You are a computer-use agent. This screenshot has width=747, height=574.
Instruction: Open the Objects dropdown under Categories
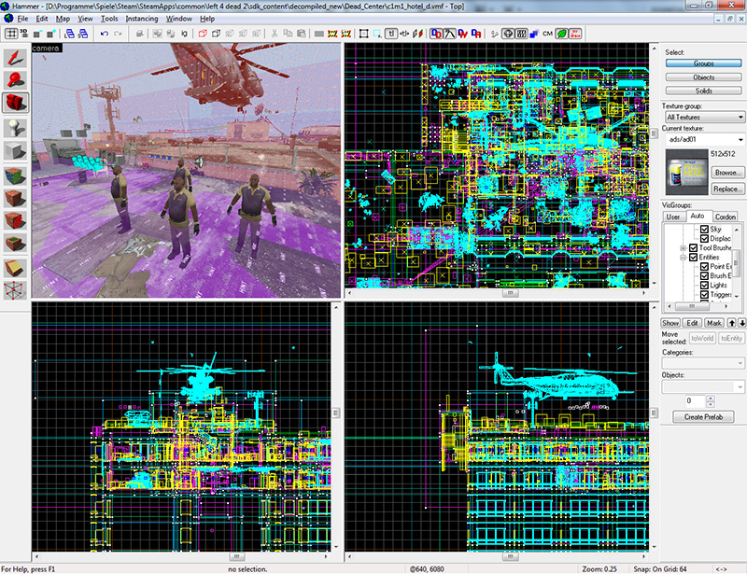[x=703, y=386]
